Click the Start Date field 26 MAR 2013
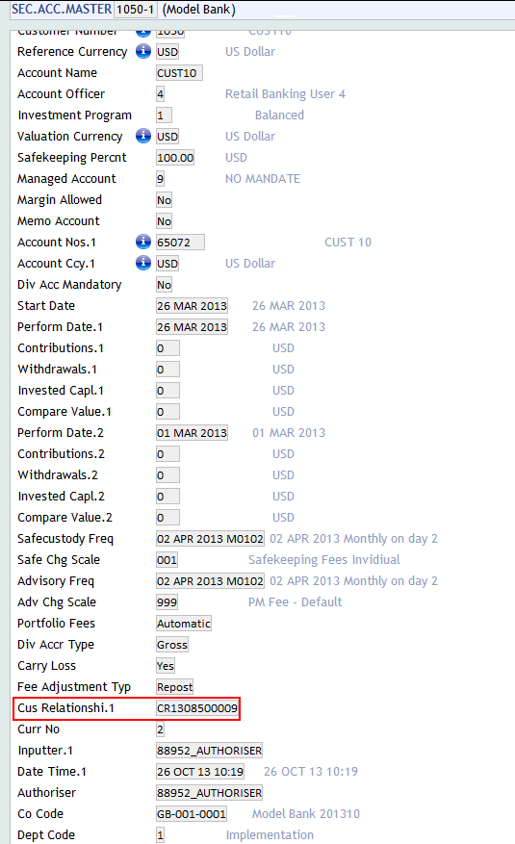 point(192,306)
